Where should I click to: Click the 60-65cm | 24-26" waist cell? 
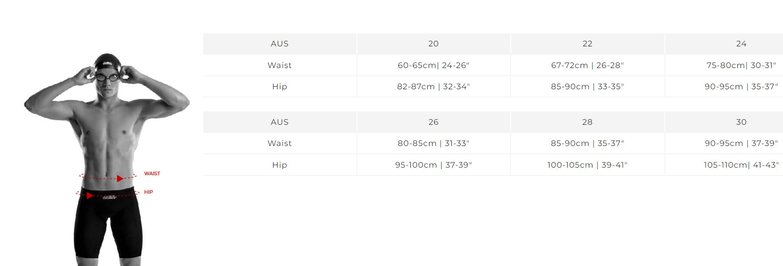tap(433, 65)
